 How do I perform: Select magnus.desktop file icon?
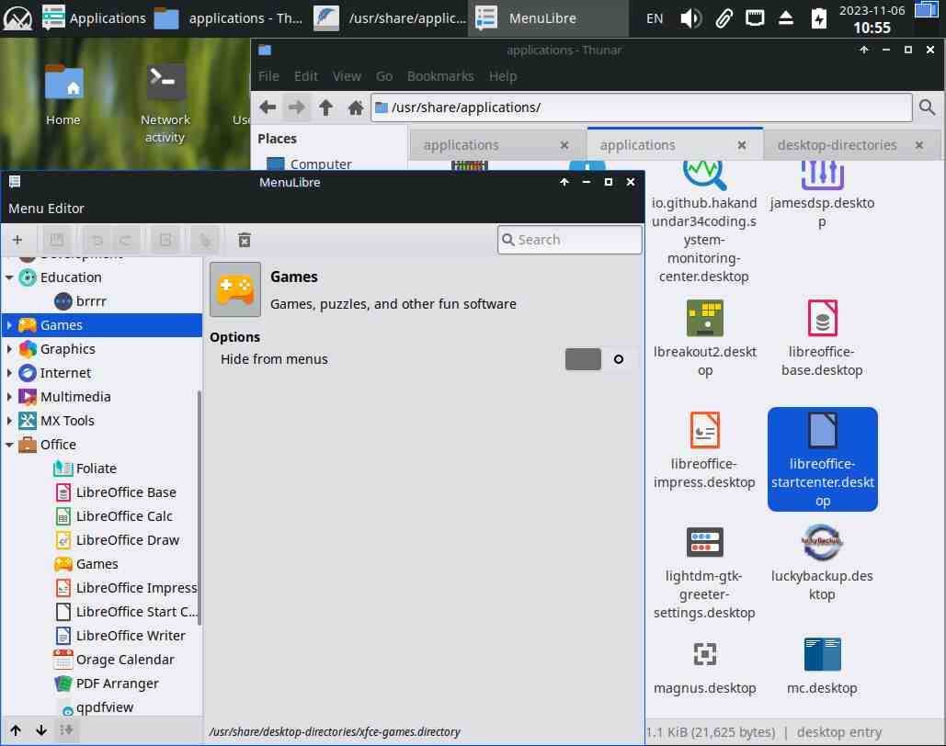coord(704,654)
